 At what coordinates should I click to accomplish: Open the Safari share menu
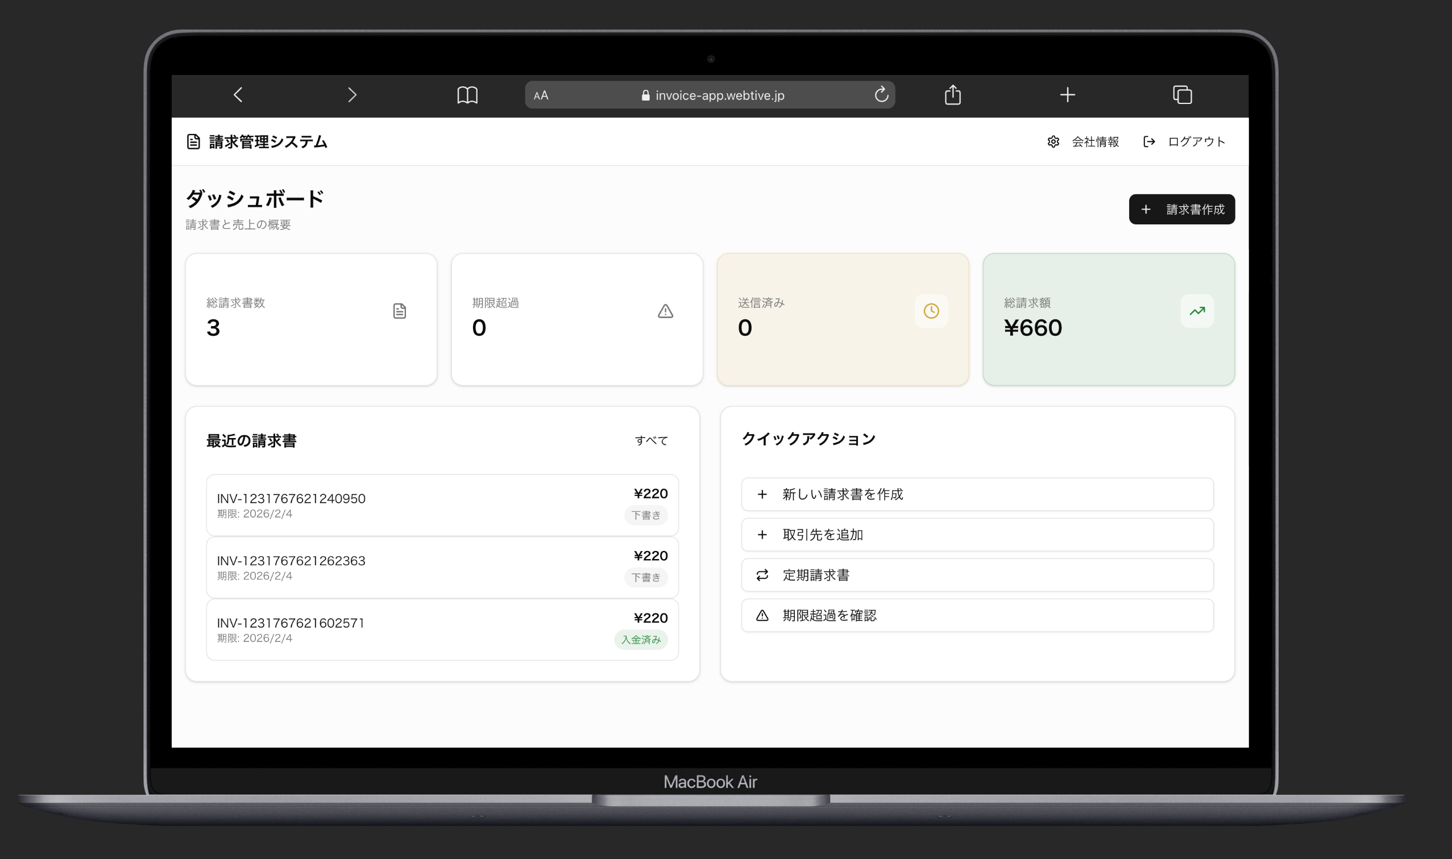[x=952, y=94]
